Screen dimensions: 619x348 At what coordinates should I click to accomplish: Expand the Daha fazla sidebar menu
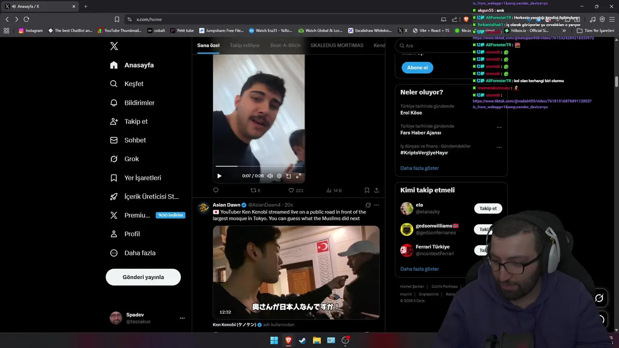pos(133,253)
